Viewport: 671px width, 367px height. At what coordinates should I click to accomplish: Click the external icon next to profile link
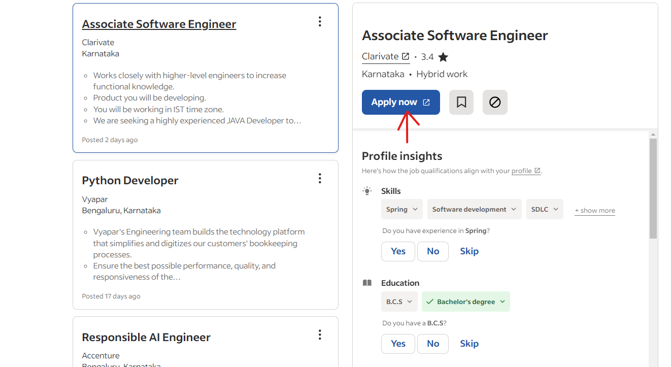tap(538, 171)
